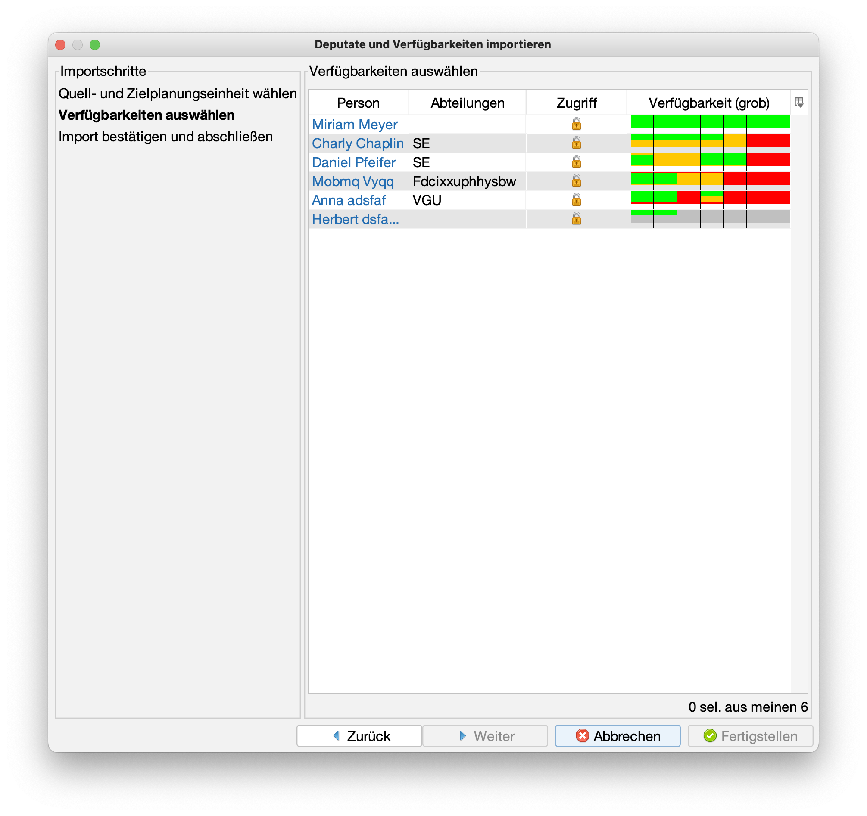Click lock icon in Charly Chaplin row
This screenshot has width=867, height=816.
coord(576,143)
